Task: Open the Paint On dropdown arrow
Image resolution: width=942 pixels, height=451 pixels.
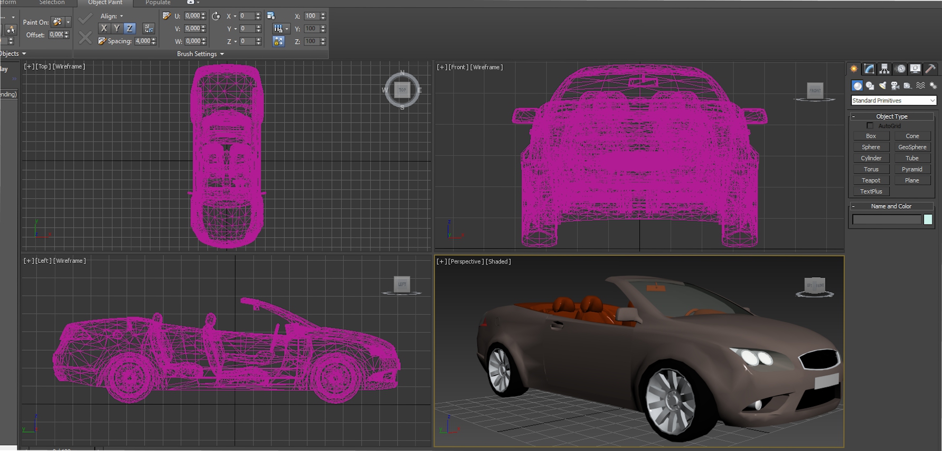Action: tap(68, 22)
